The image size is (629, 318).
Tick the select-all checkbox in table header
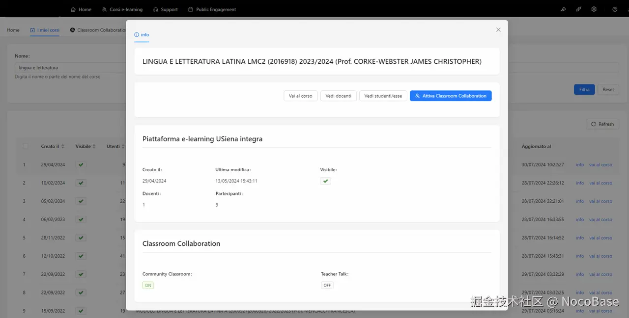26,146
